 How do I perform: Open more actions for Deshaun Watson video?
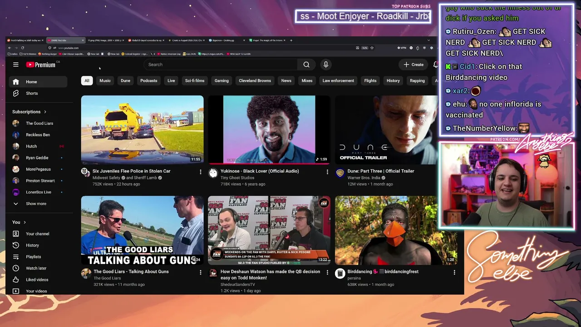327,272
